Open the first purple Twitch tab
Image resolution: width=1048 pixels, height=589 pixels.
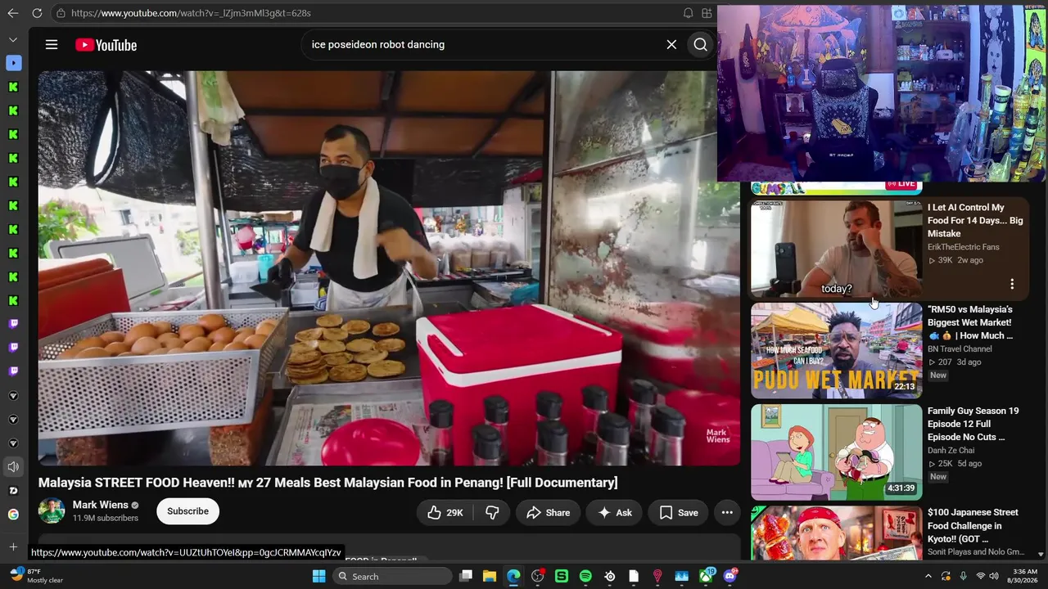[13, 324]
